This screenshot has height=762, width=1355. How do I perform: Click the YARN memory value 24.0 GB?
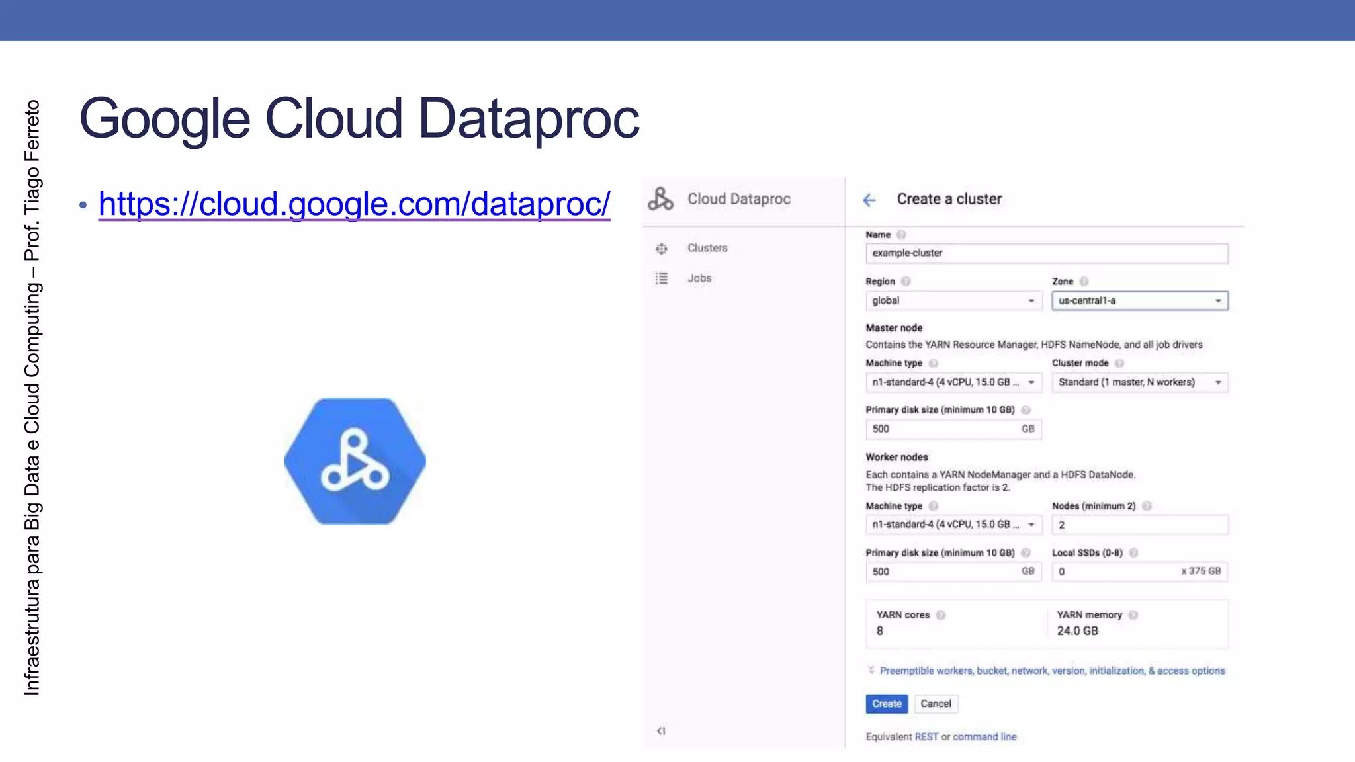pos(1077,631)
